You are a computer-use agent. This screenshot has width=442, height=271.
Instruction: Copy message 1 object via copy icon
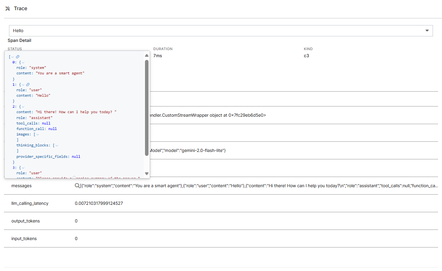[28, 85]
